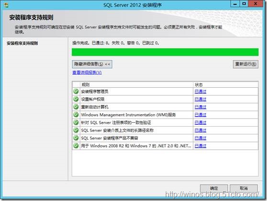267x201 pixels.
Task: Open 已通过 status link for WMI service
Action: 200,115
